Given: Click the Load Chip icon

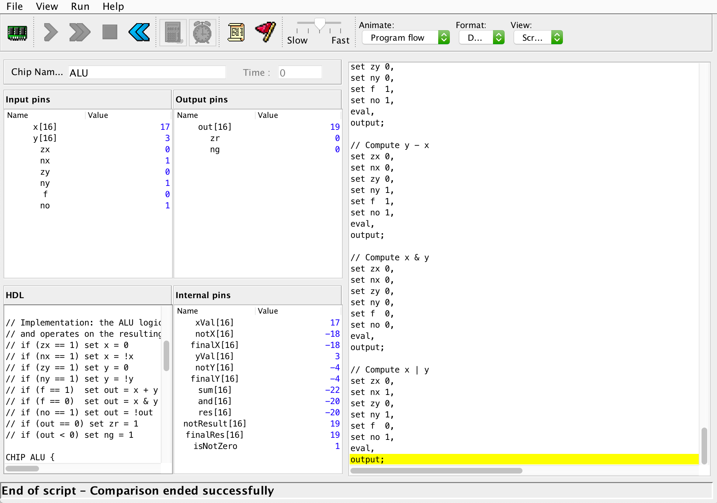Looking at the screenshot, I should [x=17, y=33].
